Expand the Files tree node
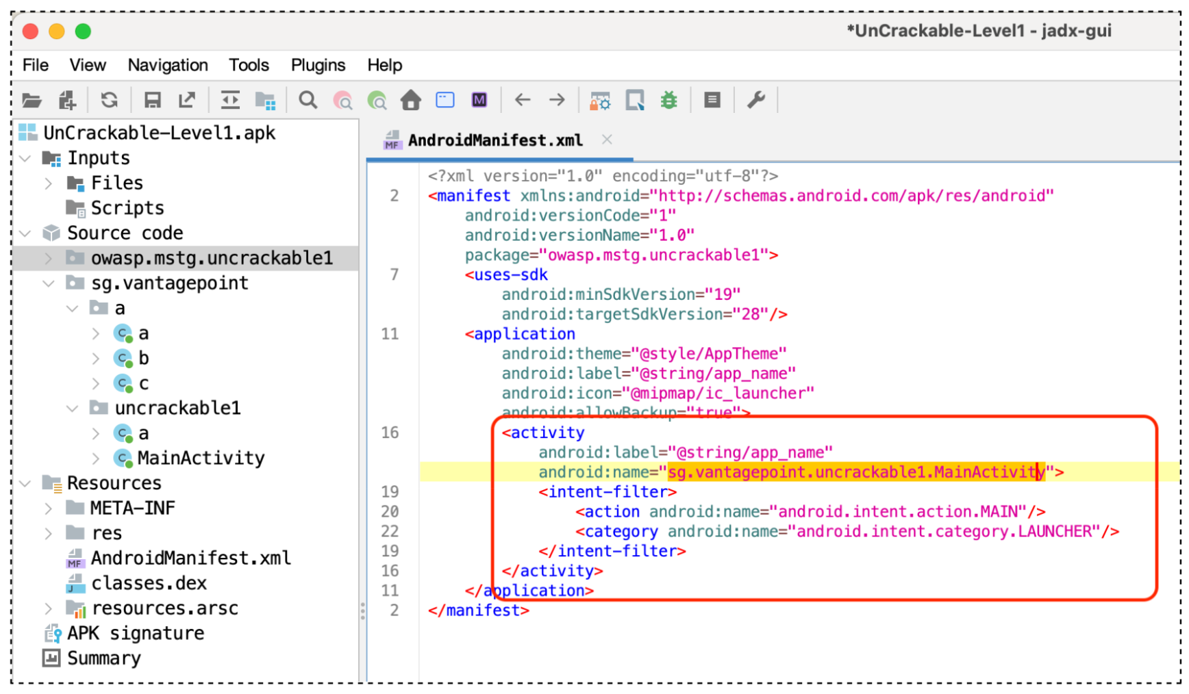 coord(48,183)
